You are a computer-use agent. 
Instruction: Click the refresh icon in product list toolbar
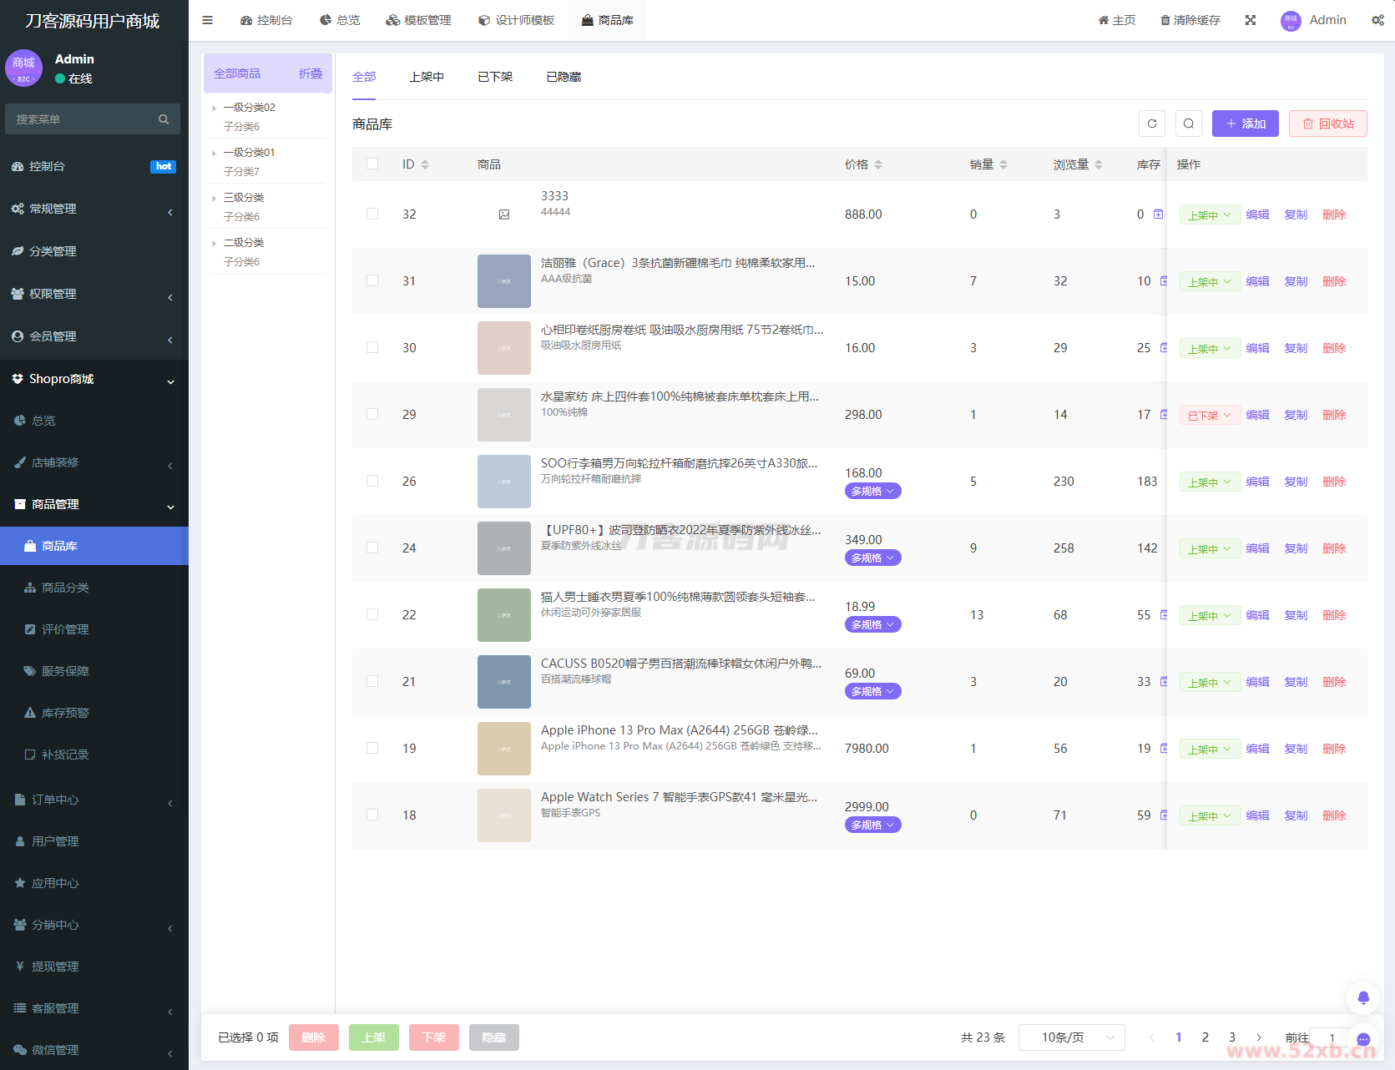[1152, 124]
